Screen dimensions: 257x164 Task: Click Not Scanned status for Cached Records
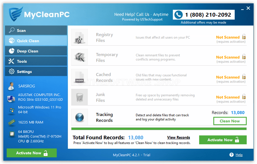[x=228, y=77]
